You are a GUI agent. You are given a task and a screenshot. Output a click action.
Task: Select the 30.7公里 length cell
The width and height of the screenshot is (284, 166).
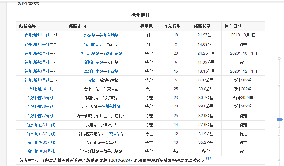click(x=206, y=98)
